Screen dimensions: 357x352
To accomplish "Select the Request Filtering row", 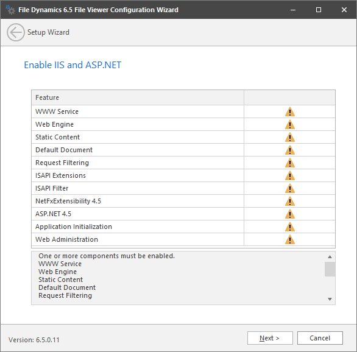I will (x=183, y=163).
